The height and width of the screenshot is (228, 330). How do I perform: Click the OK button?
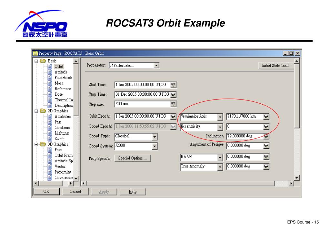pyautogui.click(x=46, y=191)
